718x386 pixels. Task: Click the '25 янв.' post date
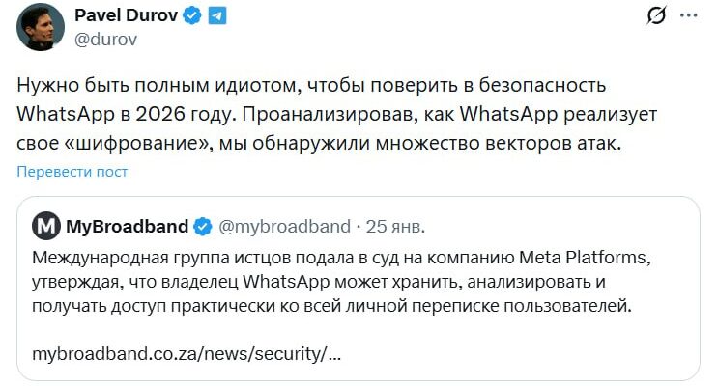(x=395, y=227)
